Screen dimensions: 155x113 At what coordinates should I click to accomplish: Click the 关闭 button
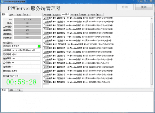pos(144,7)
